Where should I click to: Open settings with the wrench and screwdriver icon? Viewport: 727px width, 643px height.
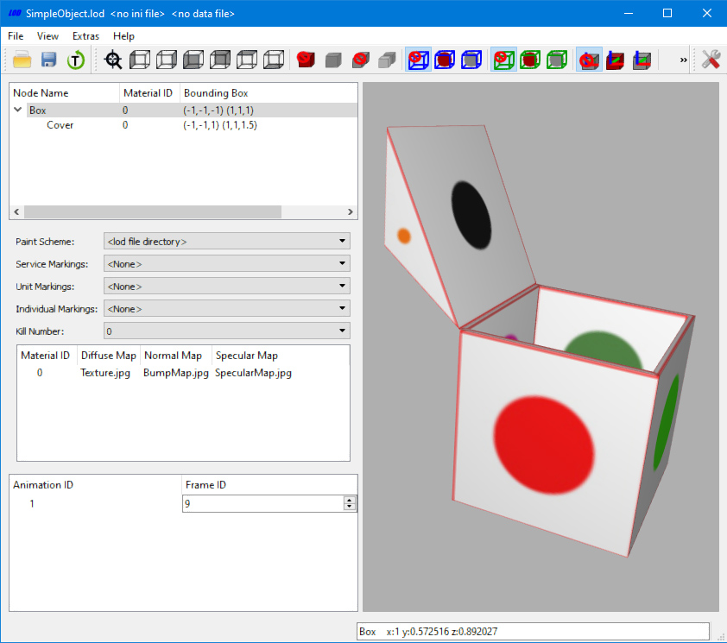[x=711, y=60]
